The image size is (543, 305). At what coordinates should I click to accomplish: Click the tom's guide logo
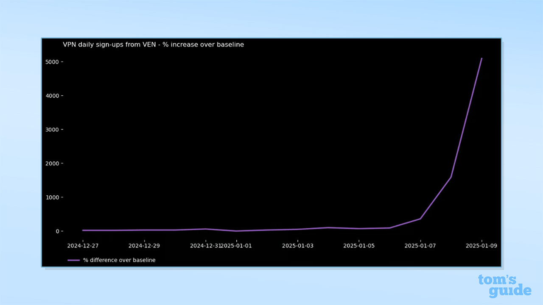504,286
